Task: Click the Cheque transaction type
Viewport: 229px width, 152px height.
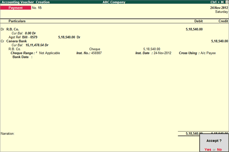Action: point(95,49)
